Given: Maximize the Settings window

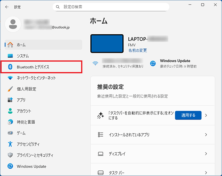Looking at the screenshot, I should 203,5.
